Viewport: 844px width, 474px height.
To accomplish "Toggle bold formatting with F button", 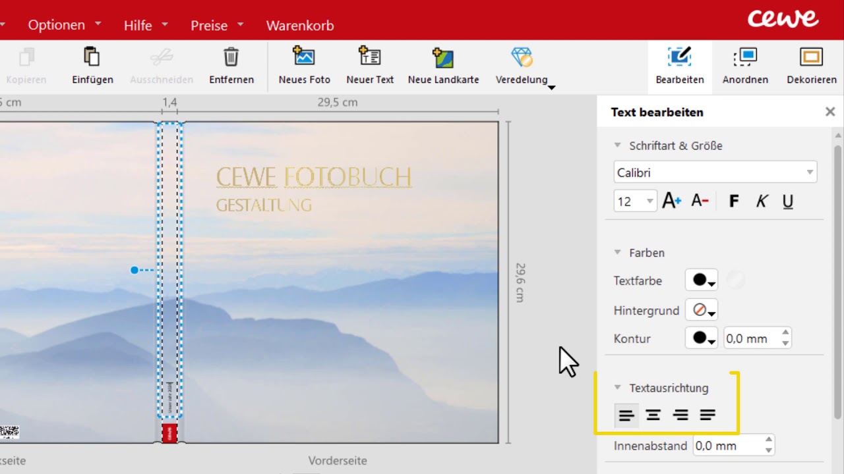I will click(x=734, y=201).
